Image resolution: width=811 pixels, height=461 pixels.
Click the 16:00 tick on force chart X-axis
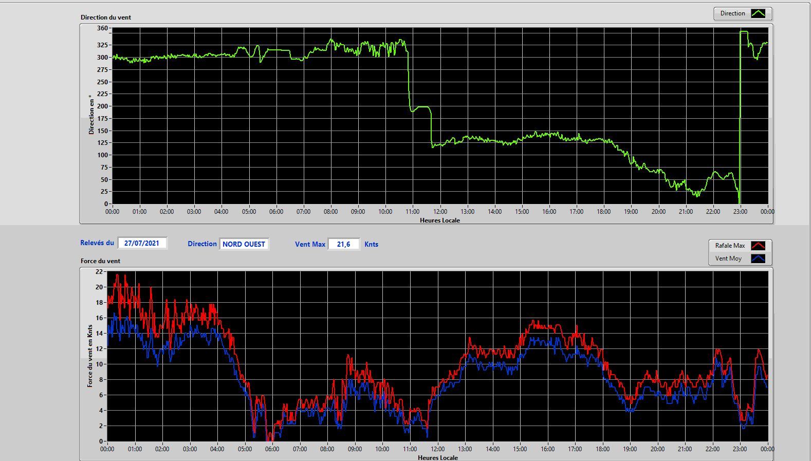click(547, 449)
